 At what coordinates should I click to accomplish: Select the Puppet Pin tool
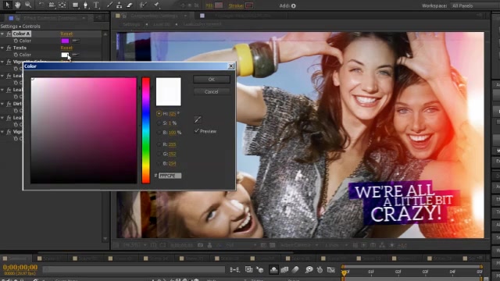156,5
